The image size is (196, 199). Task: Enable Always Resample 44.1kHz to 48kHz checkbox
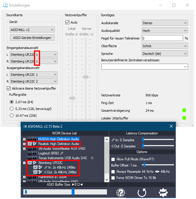[x=113, y=172]
